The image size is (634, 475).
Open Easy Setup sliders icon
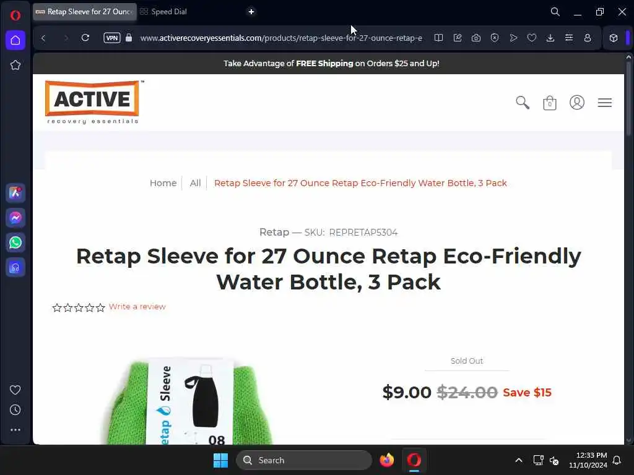(569, 38)
